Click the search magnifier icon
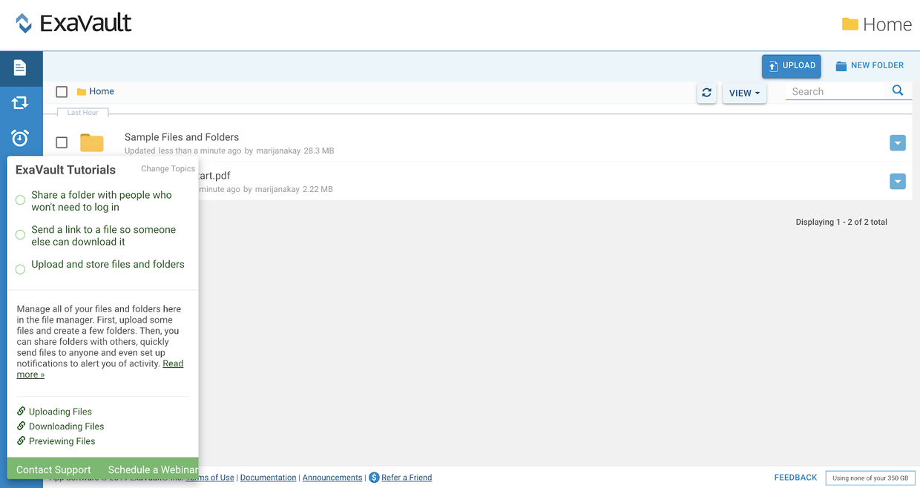The width and height of the screenshot is (920, 488). point(898,90)
